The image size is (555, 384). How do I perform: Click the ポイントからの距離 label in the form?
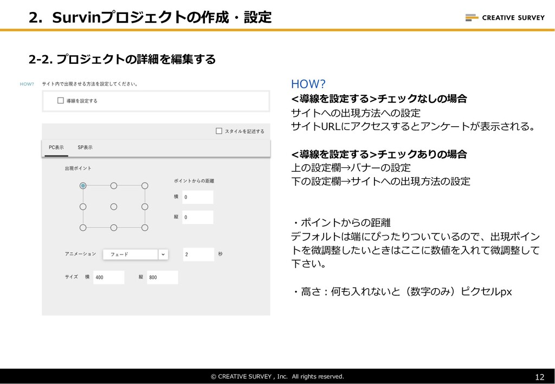point(194,181)
